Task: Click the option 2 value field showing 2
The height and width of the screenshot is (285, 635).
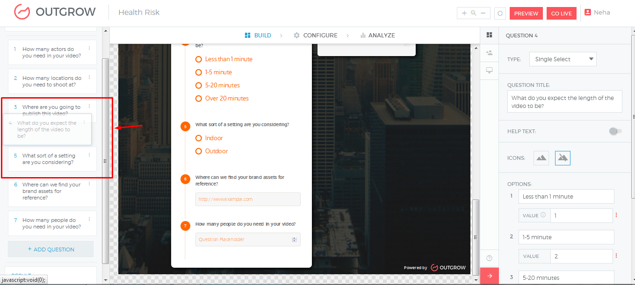Action: (581, 256)
